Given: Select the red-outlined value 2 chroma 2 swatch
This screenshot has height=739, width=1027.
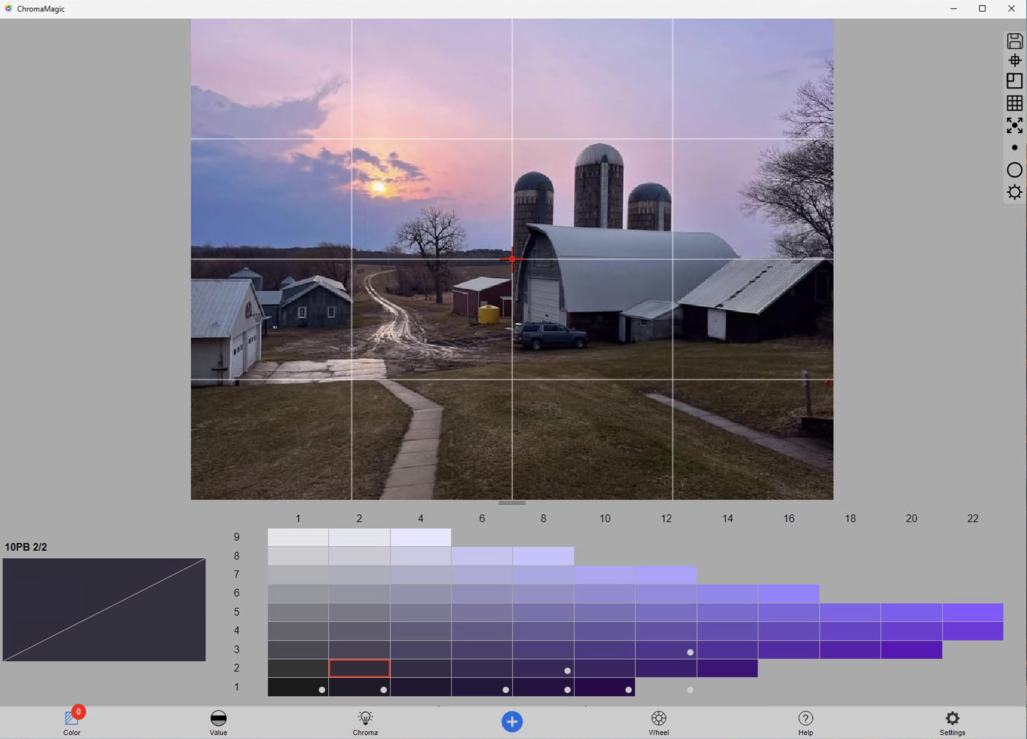Looking at the screenshot, I should (x=359, y=668).
